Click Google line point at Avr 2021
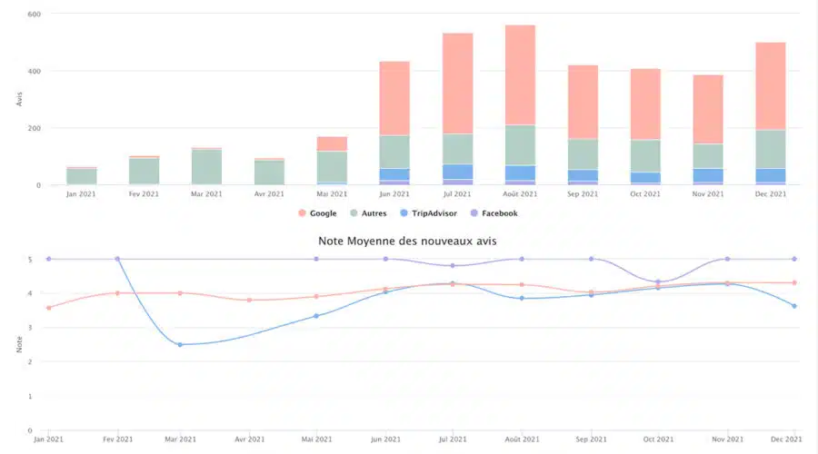818x454 pixels. pyautogui.click(x=249, y=300)
